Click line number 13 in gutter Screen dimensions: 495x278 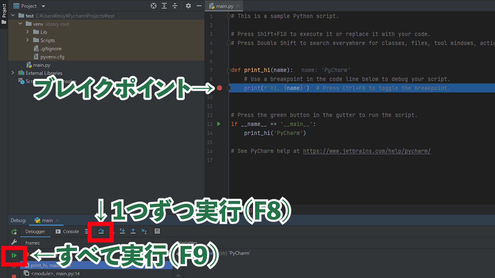click(x=210, y=124)
